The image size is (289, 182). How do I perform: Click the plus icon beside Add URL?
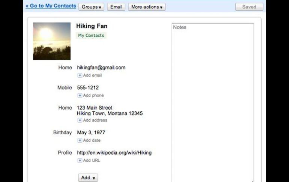click(80, 161)
